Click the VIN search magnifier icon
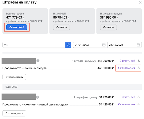The image size is (144, 119). [68, 45]
